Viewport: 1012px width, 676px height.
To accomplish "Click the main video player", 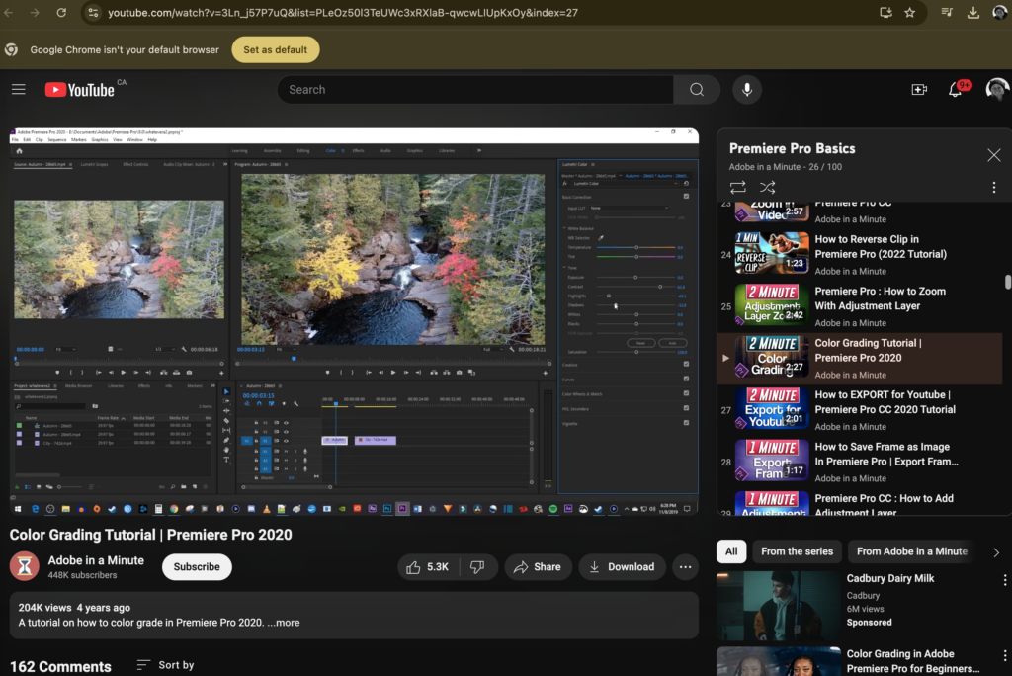I will tap(354, 321).
